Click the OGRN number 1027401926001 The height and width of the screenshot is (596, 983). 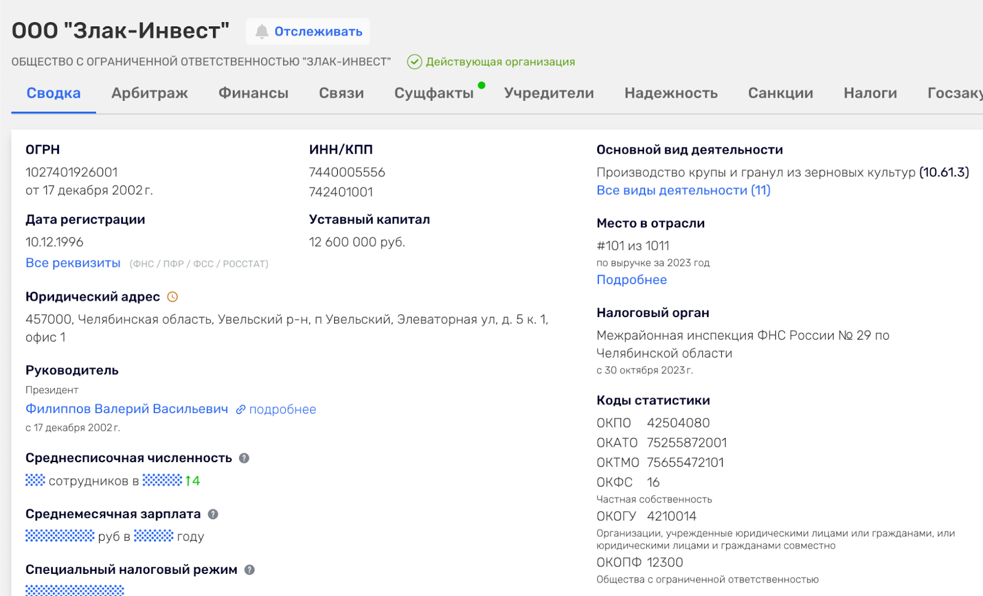point(71,173)
